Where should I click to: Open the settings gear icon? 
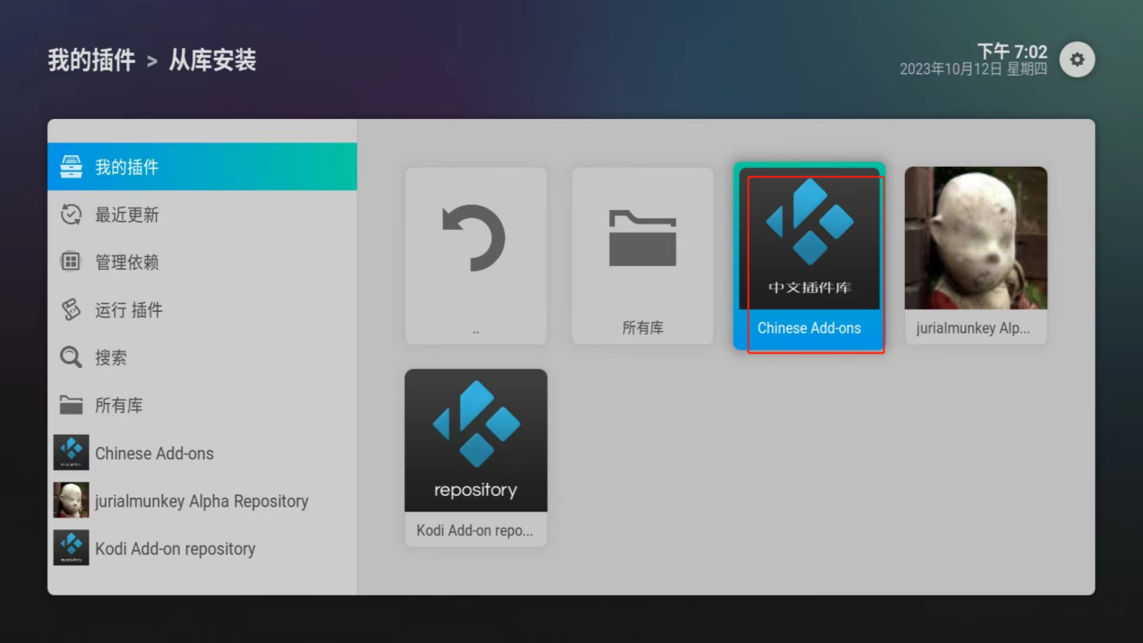pyautogui.click(x=1076, y=60)
